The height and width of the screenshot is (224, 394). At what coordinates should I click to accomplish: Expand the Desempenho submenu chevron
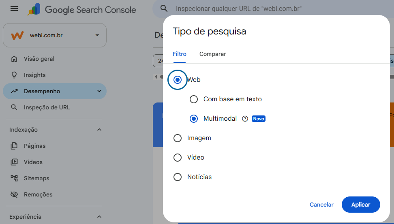pyautogui.click(x=99, y=91)
